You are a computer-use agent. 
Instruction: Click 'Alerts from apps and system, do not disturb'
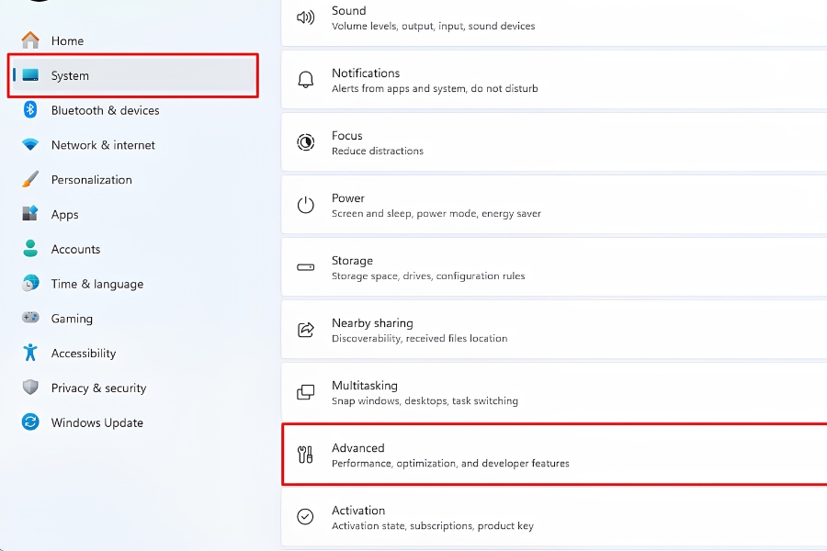[x=435, y=88]
